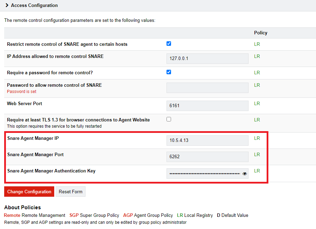The width and height of the screenshot is (316, 229).
Task: Click the 'Web Server Port' label
Action: point(25,104)
